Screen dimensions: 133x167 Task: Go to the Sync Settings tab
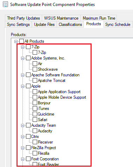coord(18,25)
